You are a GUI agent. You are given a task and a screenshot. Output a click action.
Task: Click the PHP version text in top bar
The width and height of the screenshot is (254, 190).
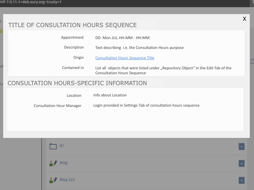(x=32, y=2)
